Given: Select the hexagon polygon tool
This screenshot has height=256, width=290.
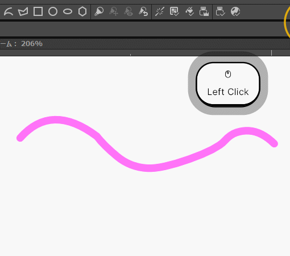Looking at the screenshot, I should [x=82, y=11].
